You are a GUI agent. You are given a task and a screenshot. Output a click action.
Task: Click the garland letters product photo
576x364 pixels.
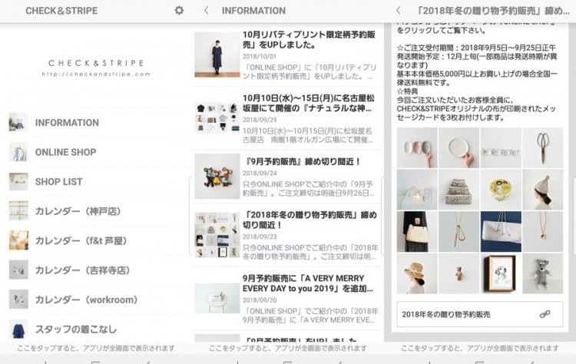point(501,147)
